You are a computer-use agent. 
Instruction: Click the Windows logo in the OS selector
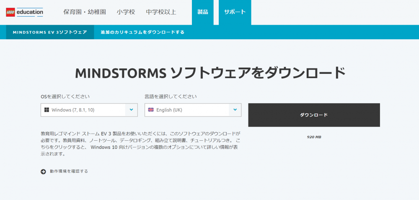[46, 110]
